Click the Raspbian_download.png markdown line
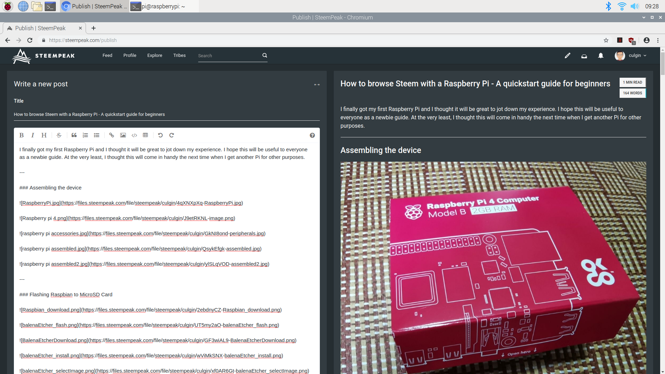This screenshot has height=374, width=665. pyautogui.click(x=150, y=310)
